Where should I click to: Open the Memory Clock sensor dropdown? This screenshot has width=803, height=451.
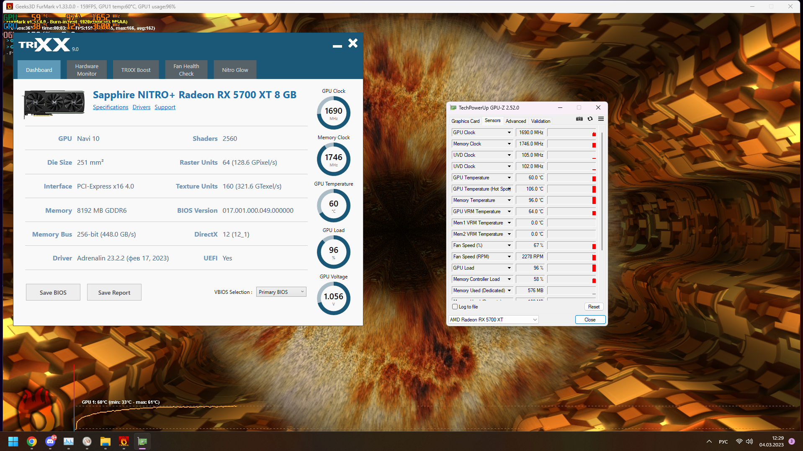pyautogui.click(x=509, y=144)
